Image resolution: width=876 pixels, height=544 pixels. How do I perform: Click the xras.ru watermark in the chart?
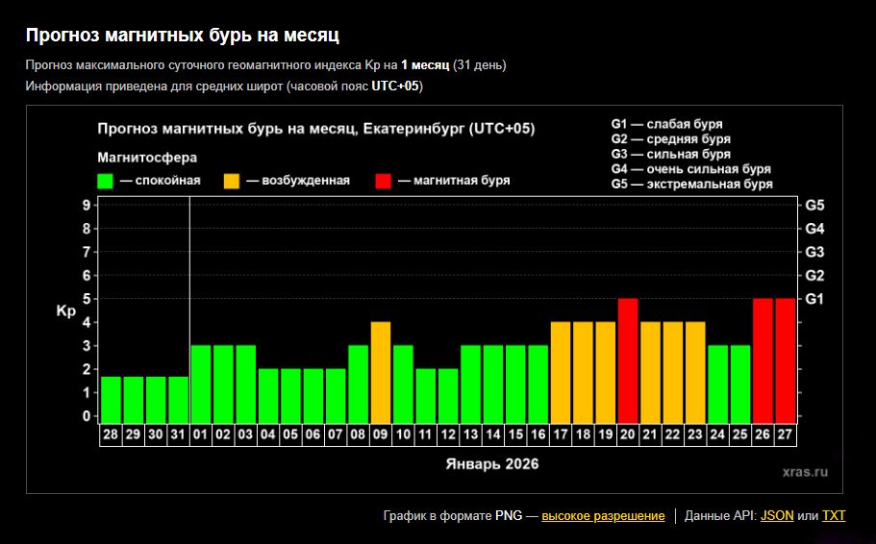804,472
